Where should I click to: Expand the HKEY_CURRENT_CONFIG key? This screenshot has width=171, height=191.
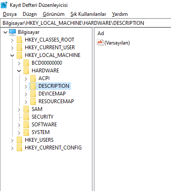click(x=12, y=148)
